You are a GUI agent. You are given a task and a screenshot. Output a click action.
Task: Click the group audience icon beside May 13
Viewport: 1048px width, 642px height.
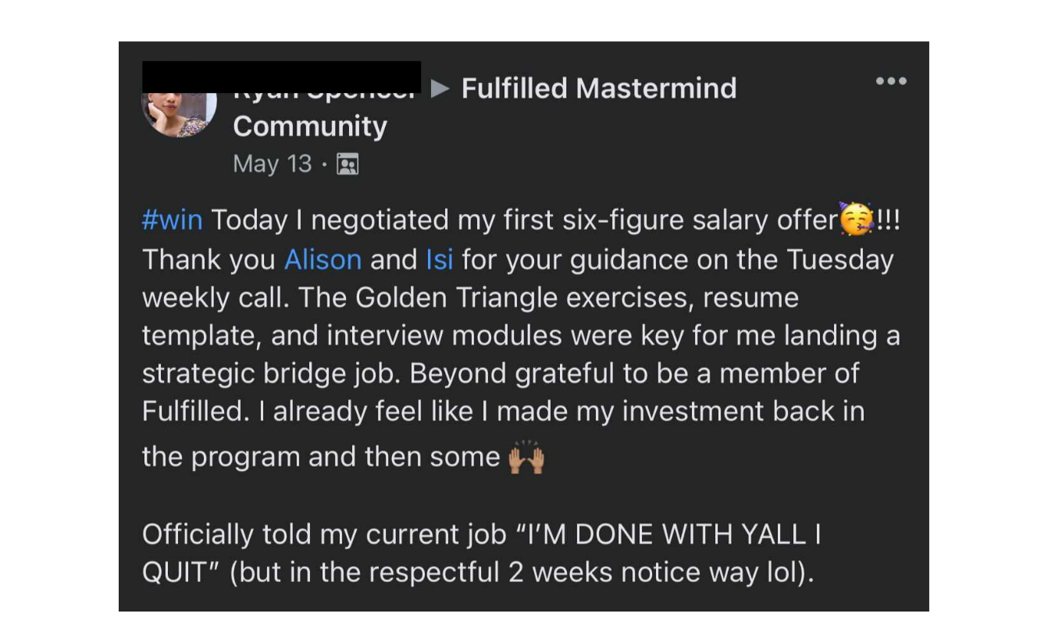pos(348,164)
